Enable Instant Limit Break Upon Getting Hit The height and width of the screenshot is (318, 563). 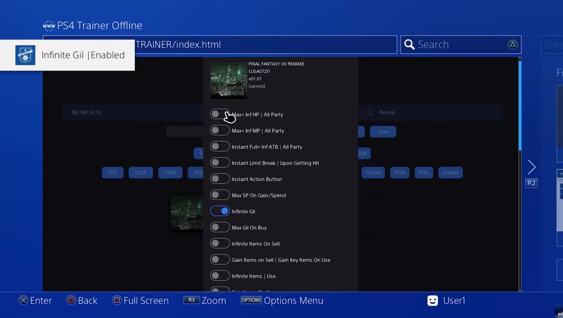pyautogui.click(x=220, y=163)
